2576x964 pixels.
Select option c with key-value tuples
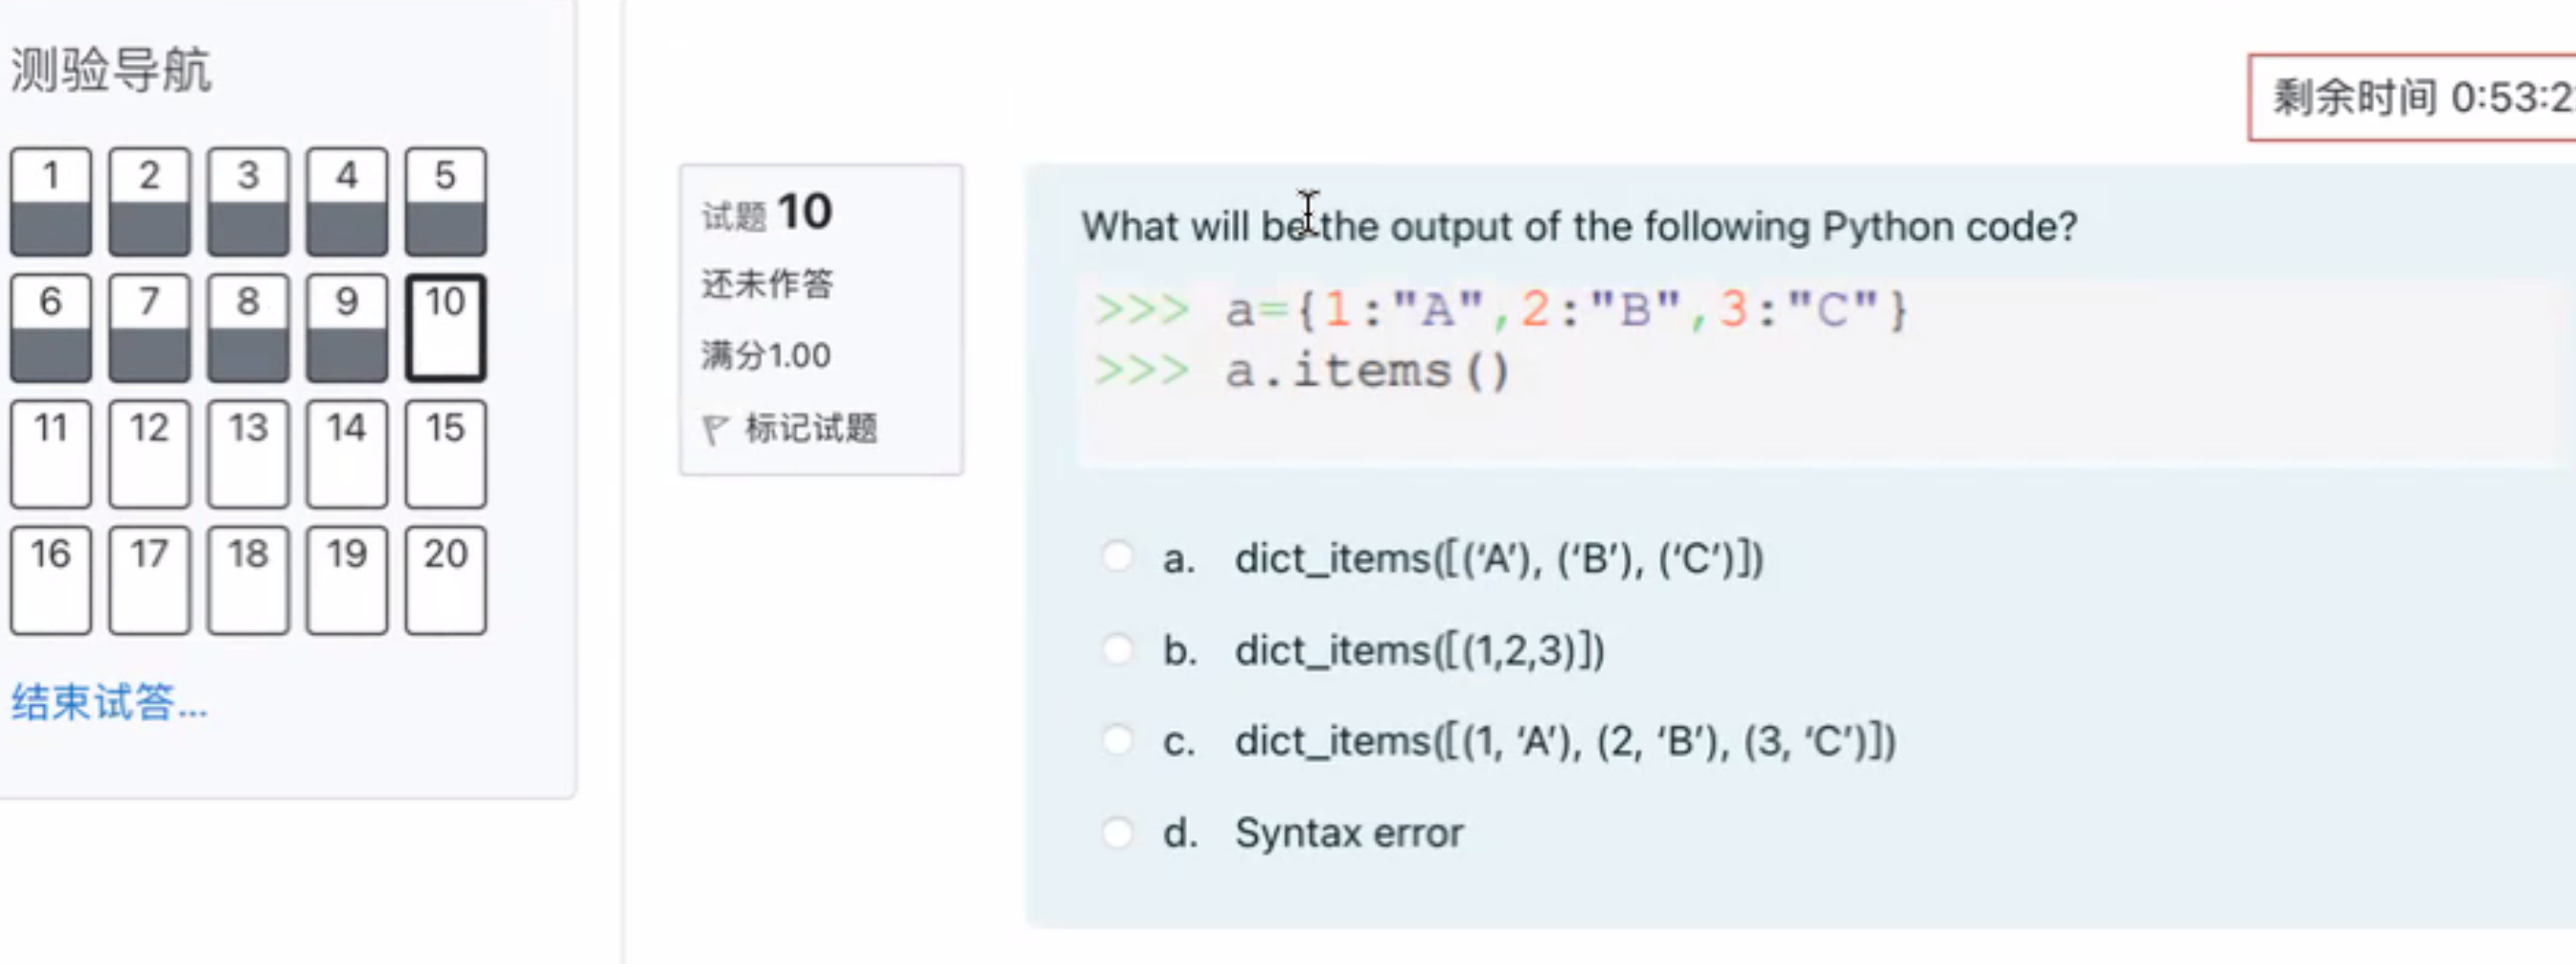pos(1117,741)
